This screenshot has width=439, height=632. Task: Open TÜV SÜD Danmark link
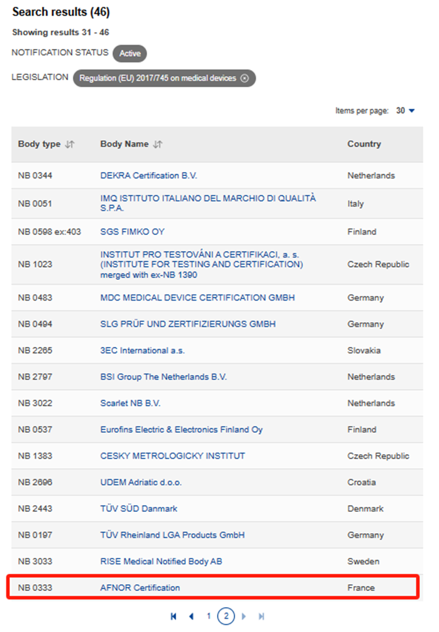tap(139, 508)
